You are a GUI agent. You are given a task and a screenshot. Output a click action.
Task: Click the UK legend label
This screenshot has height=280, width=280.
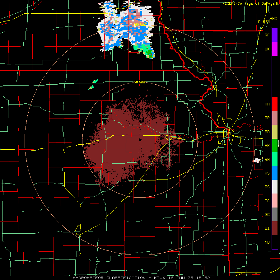(x=267, y=49)
